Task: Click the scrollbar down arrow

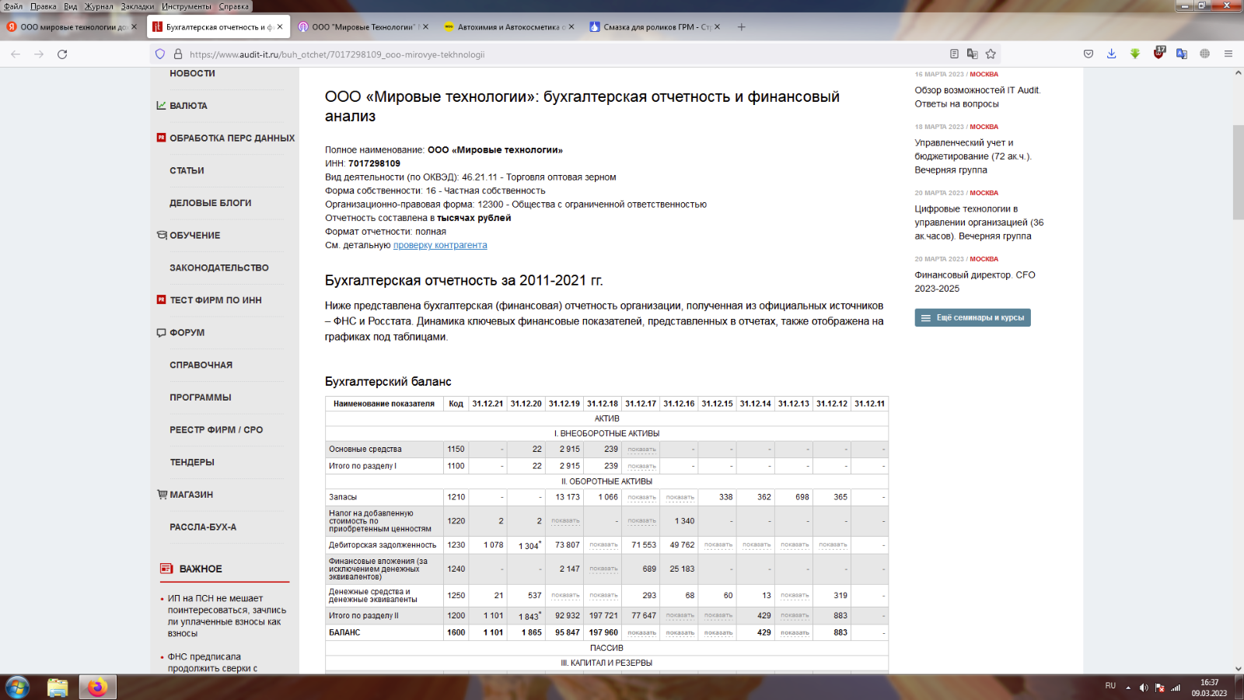Action: click(1238, 668)
